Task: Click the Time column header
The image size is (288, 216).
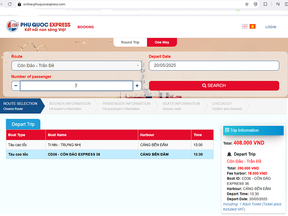Action: click(203, 135)
